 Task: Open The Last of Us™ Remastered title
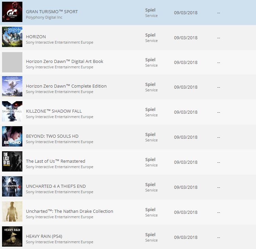56,161
